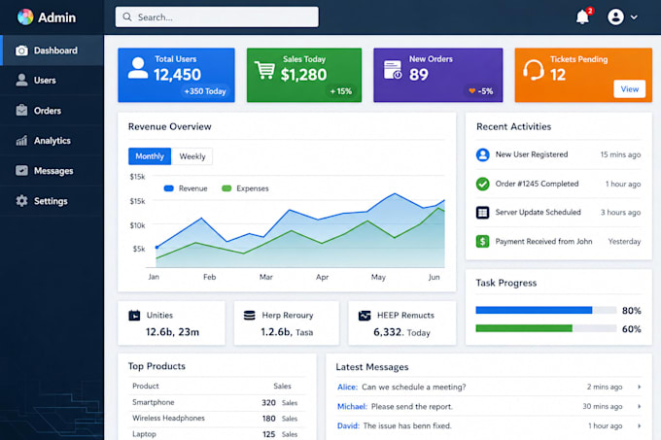Open the notifications bell icon
The width and height of the screenshot is (661, 440).
click(583, 17)
